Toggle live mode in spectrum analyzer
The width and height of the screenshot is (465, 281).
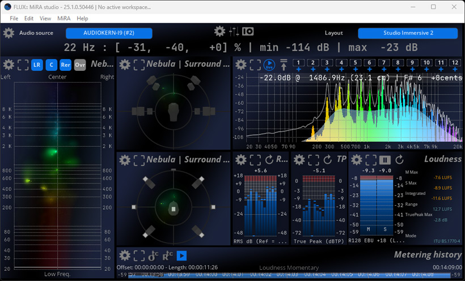[x=269, y=65]
